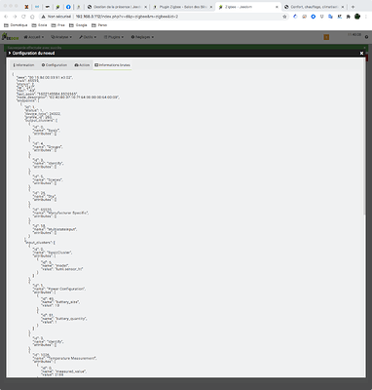Open the Accueil dropdown menu
Image resolution: width=372 pixels, height=390 pixels.
point(34,37)
